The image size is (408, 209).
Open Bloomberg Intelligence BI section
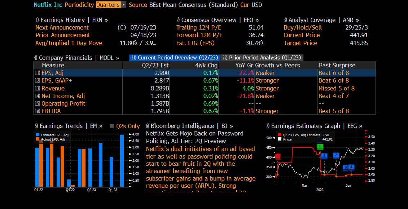click(189, 126)
